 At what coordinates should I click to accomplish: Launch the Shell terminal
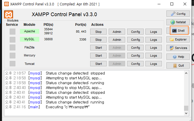[178, 31]
